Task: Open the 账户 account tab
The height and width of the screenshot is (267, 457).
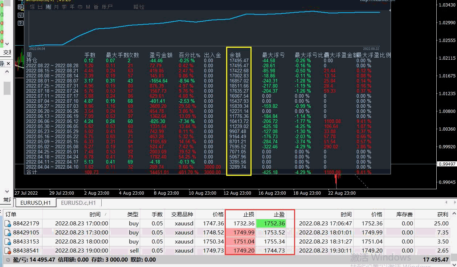Action: click(x=107, y=7)
